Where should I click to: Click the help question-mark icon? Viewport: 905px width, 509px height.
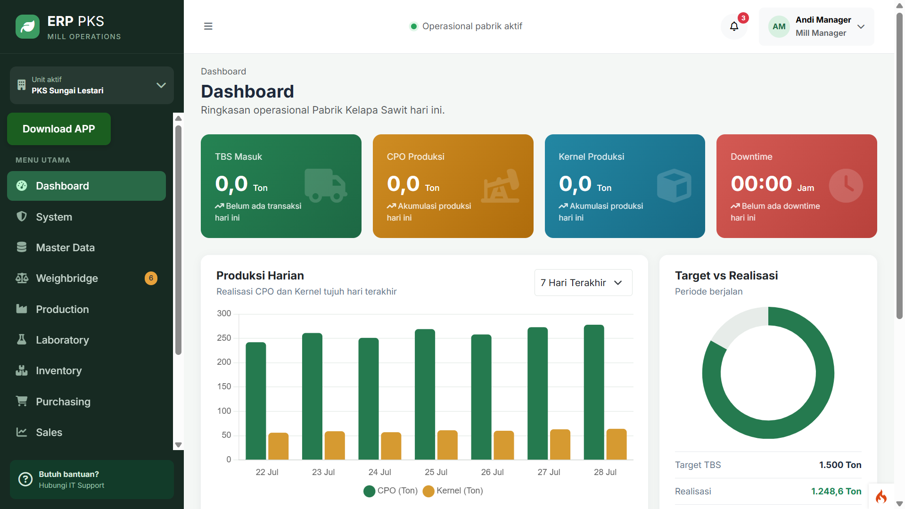(x=25, y=480)
